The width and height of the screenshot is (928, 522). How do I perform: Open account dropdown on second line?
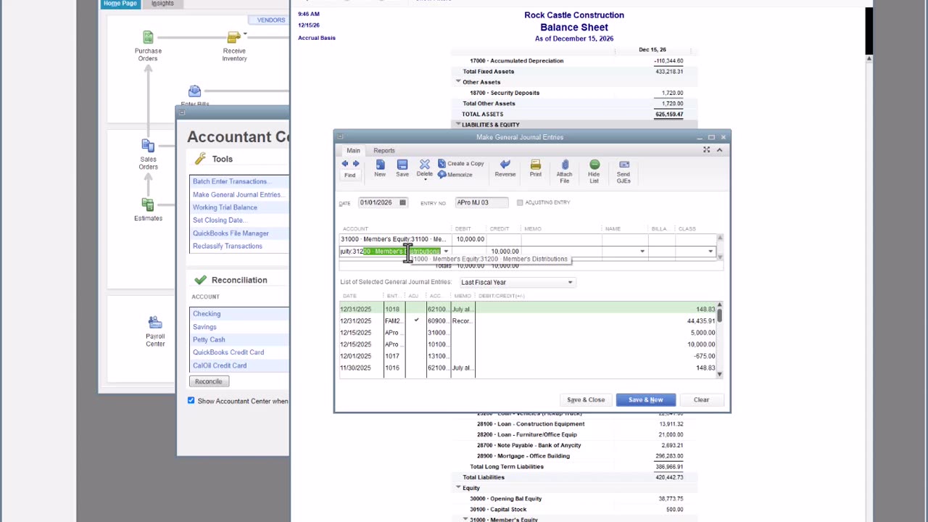(x=446, y=252)
